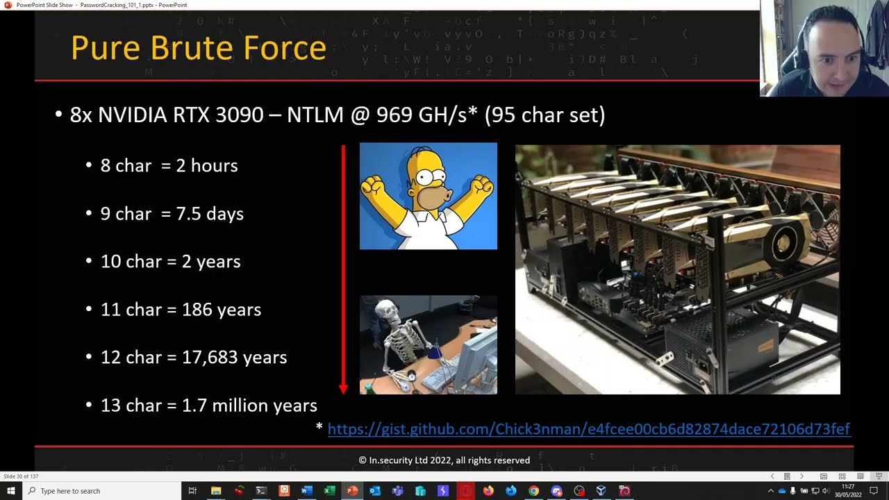Open the blue Firefox browser icon
The width and height of the screenshot is (889, 500).
[511, 491]
